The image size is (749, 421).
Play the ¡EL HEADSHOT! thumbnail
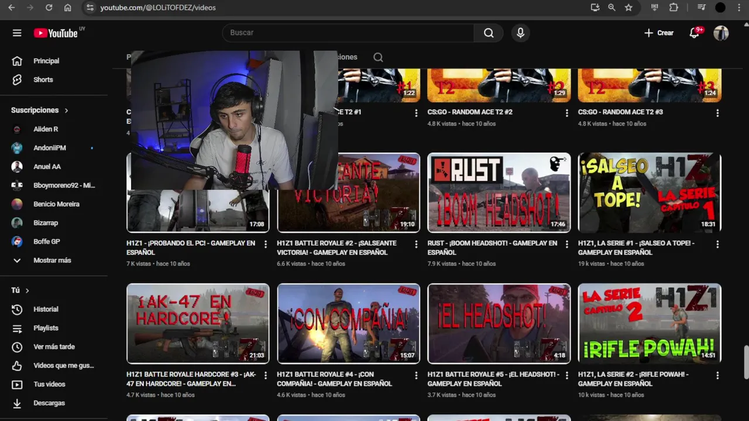pos(499,324)
